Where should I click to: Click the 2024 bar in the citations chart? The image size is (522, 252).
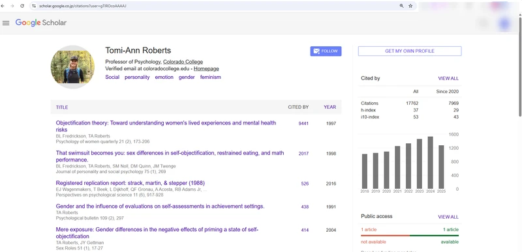(x=430, y=163)
